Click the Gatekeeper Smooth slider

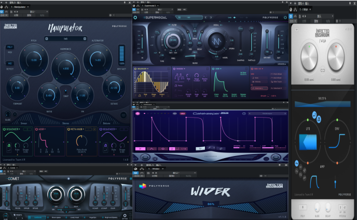pyautogui.click(x=239, y=148)
